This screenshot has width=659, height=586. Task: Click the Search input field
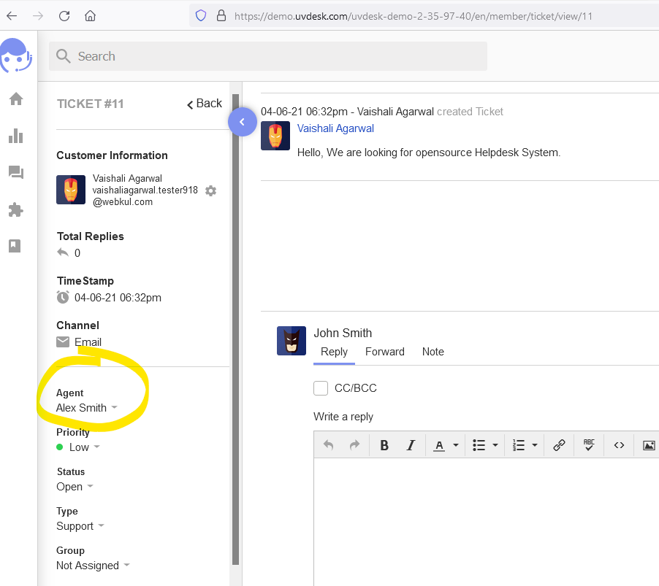click(278, 56)
